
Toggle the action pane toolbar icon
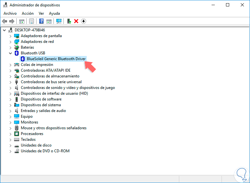pyautogui.click(x=49, y=21)
